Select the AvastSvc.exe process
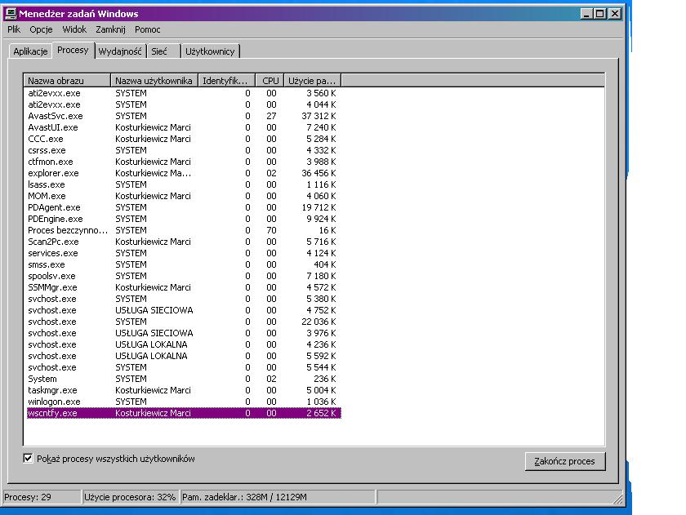This screenshot has width=686, height=515. coord(184,116)
